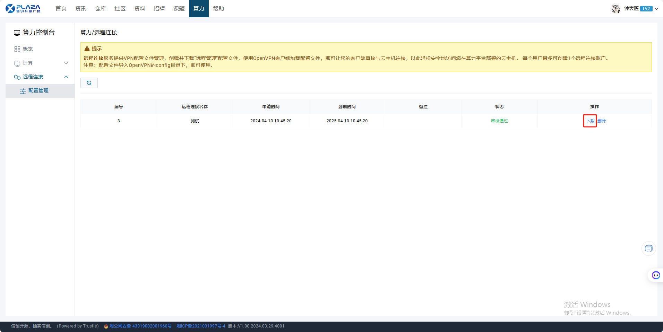Click the user avatar image
Image resolution: width=663 pixels, height=332 pixels.
click(x=616, y=9)
